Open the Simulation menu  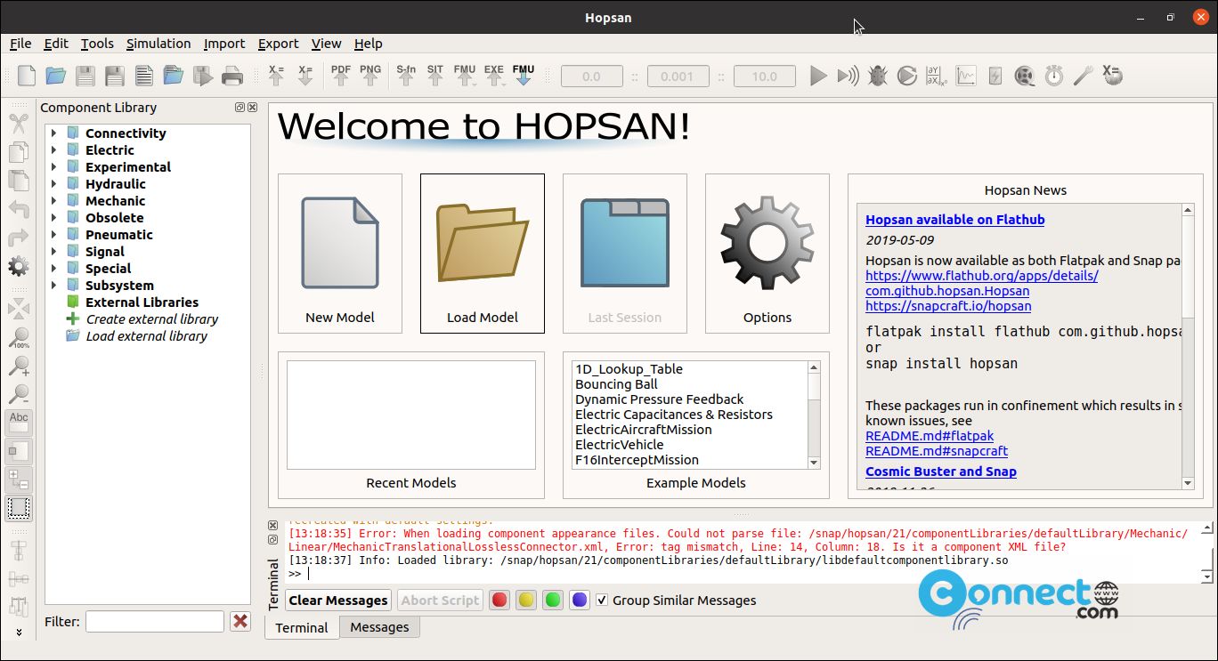tap(158, 44)
